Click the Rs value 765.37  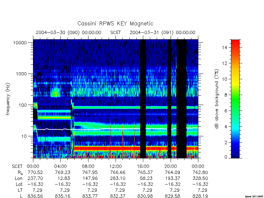(x=145, y=172)
